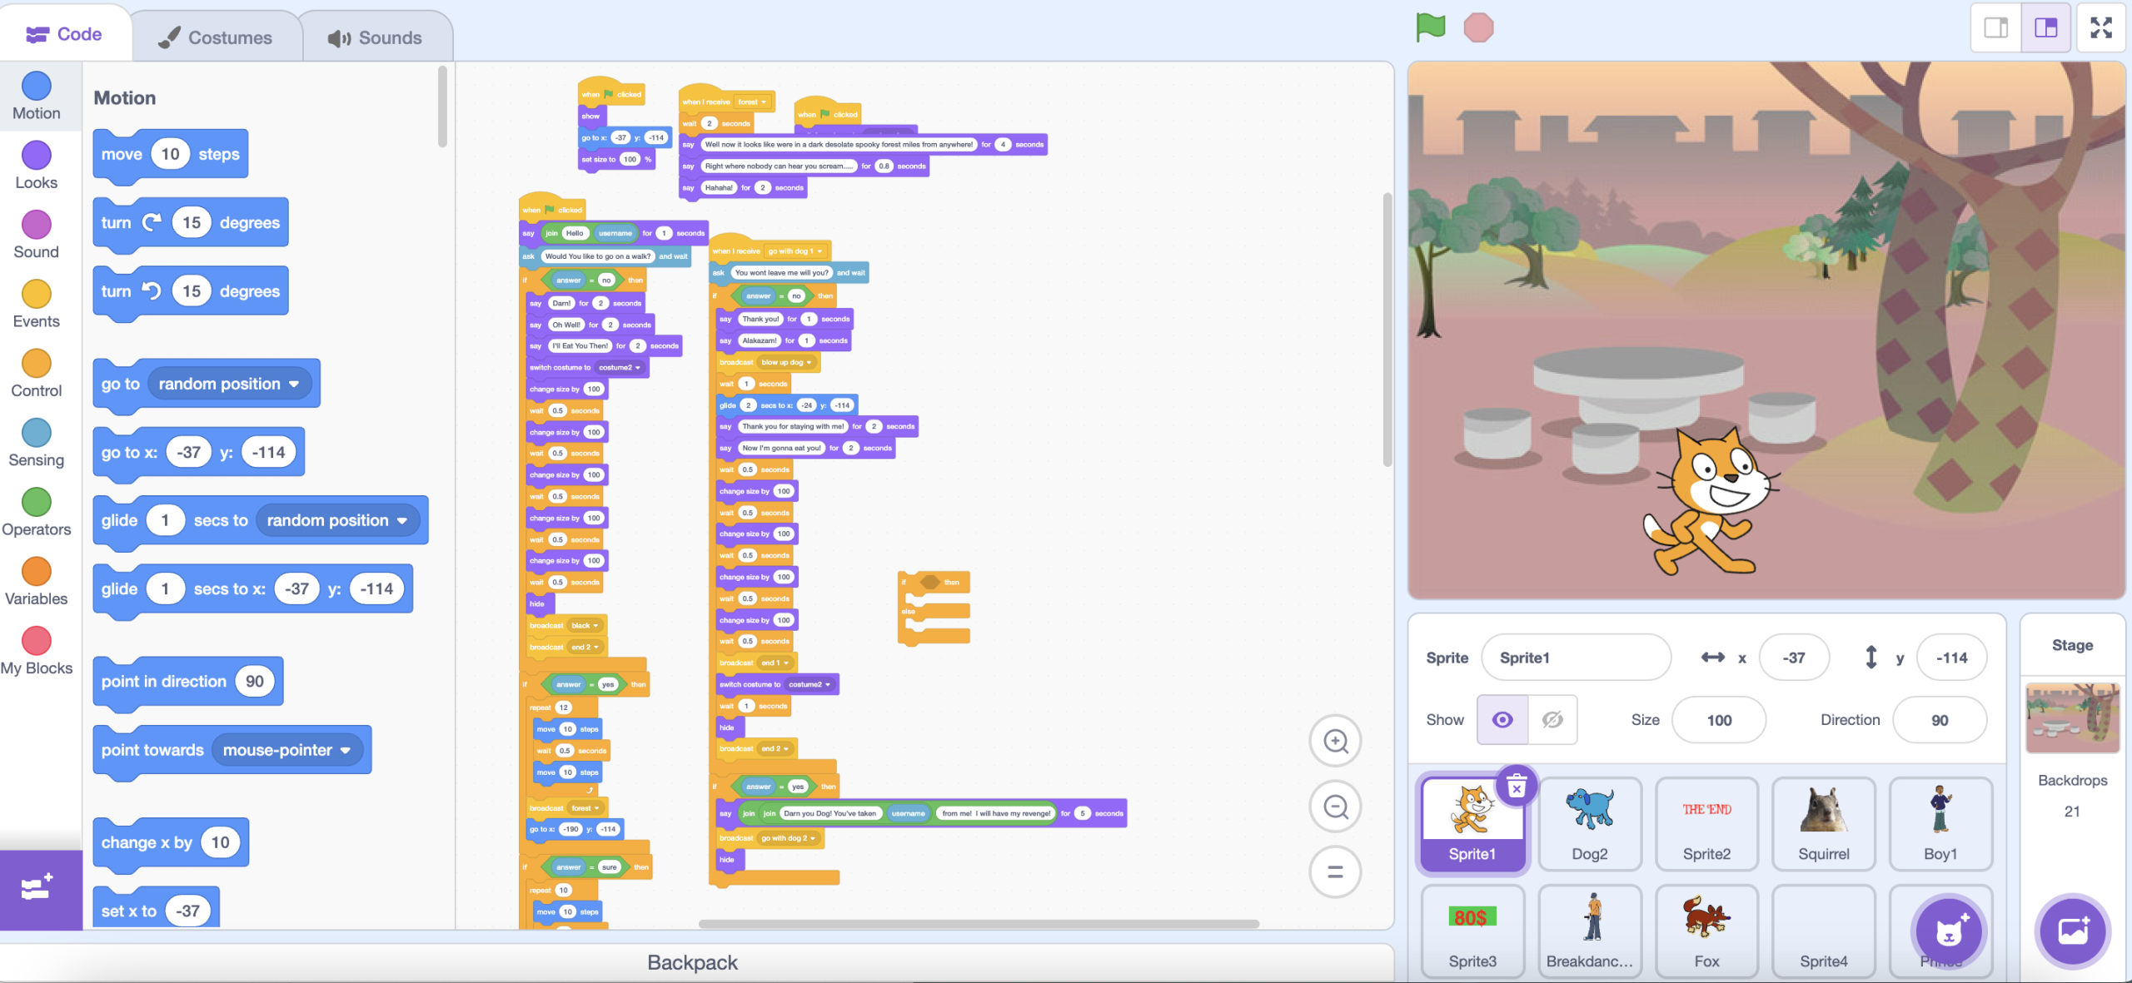
Task: Delete Sprite1 with trash icon
Action: tap(1517, 786)
